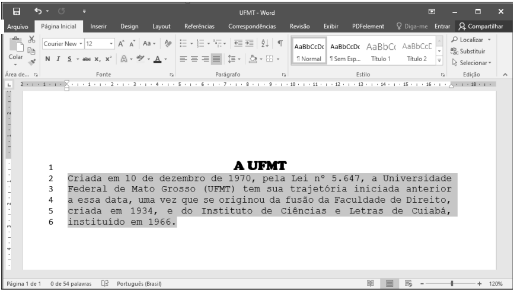
Task: Toggle subscript formatting
Action: pos(98,59)
